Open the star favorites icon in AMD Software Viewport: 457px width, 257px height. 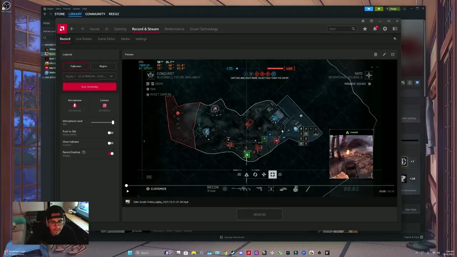coord(365,29)
